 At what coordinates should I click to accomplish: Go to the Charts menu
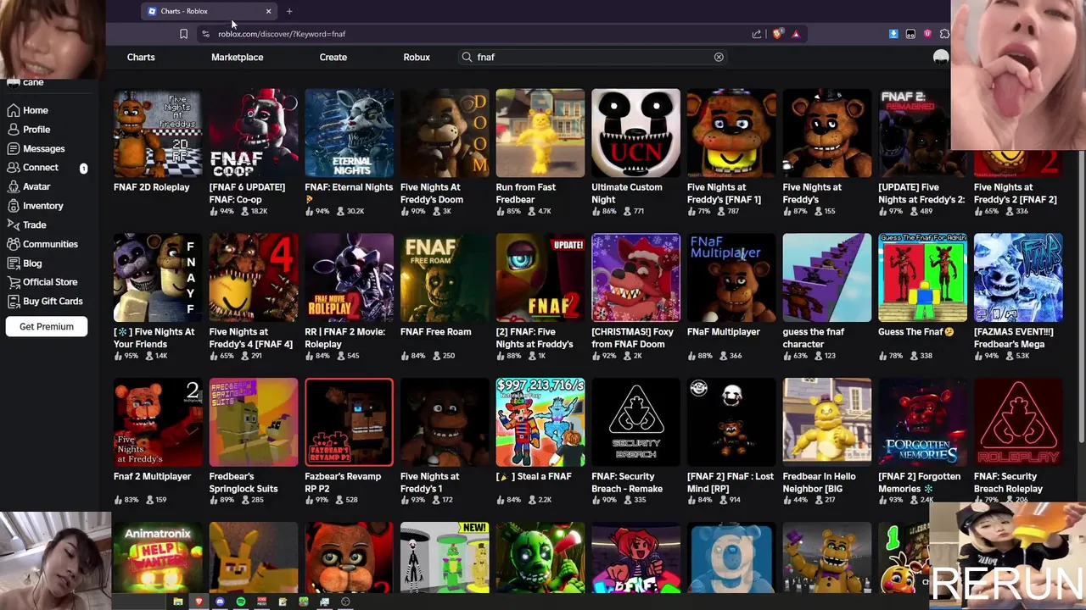[141, 57]
